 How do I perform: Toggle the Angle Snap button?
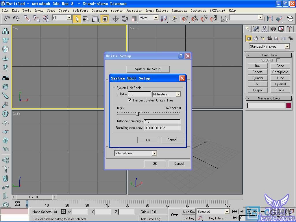point(195,19)
